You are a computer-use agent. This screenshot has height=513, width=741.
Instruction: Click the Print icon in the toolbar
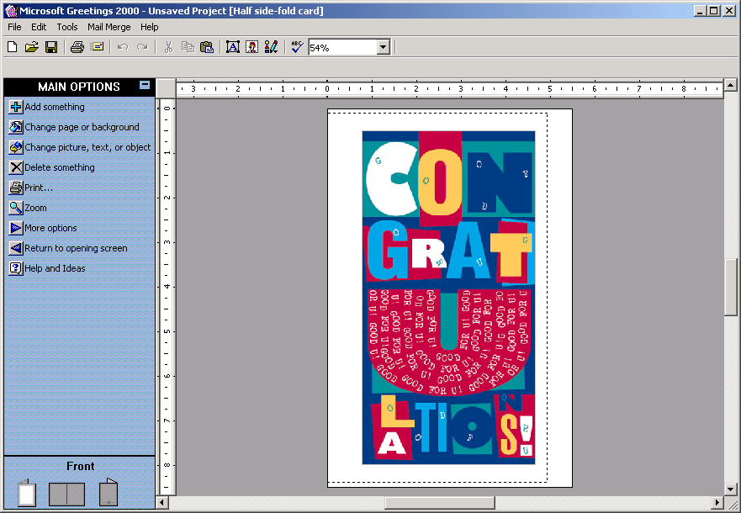77,47
